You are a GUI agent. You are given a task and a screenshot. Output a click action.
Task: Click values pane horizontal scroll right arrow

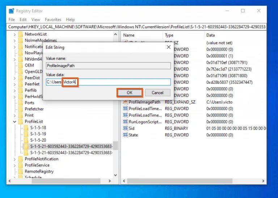tap(263, 181)
